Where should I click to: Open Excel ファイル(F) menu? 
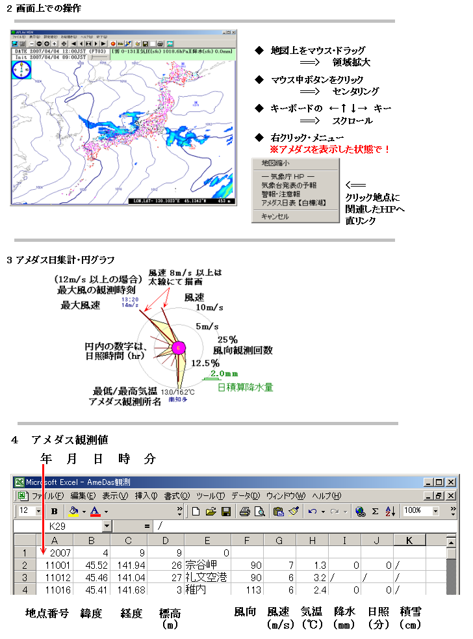pos(47,496)
